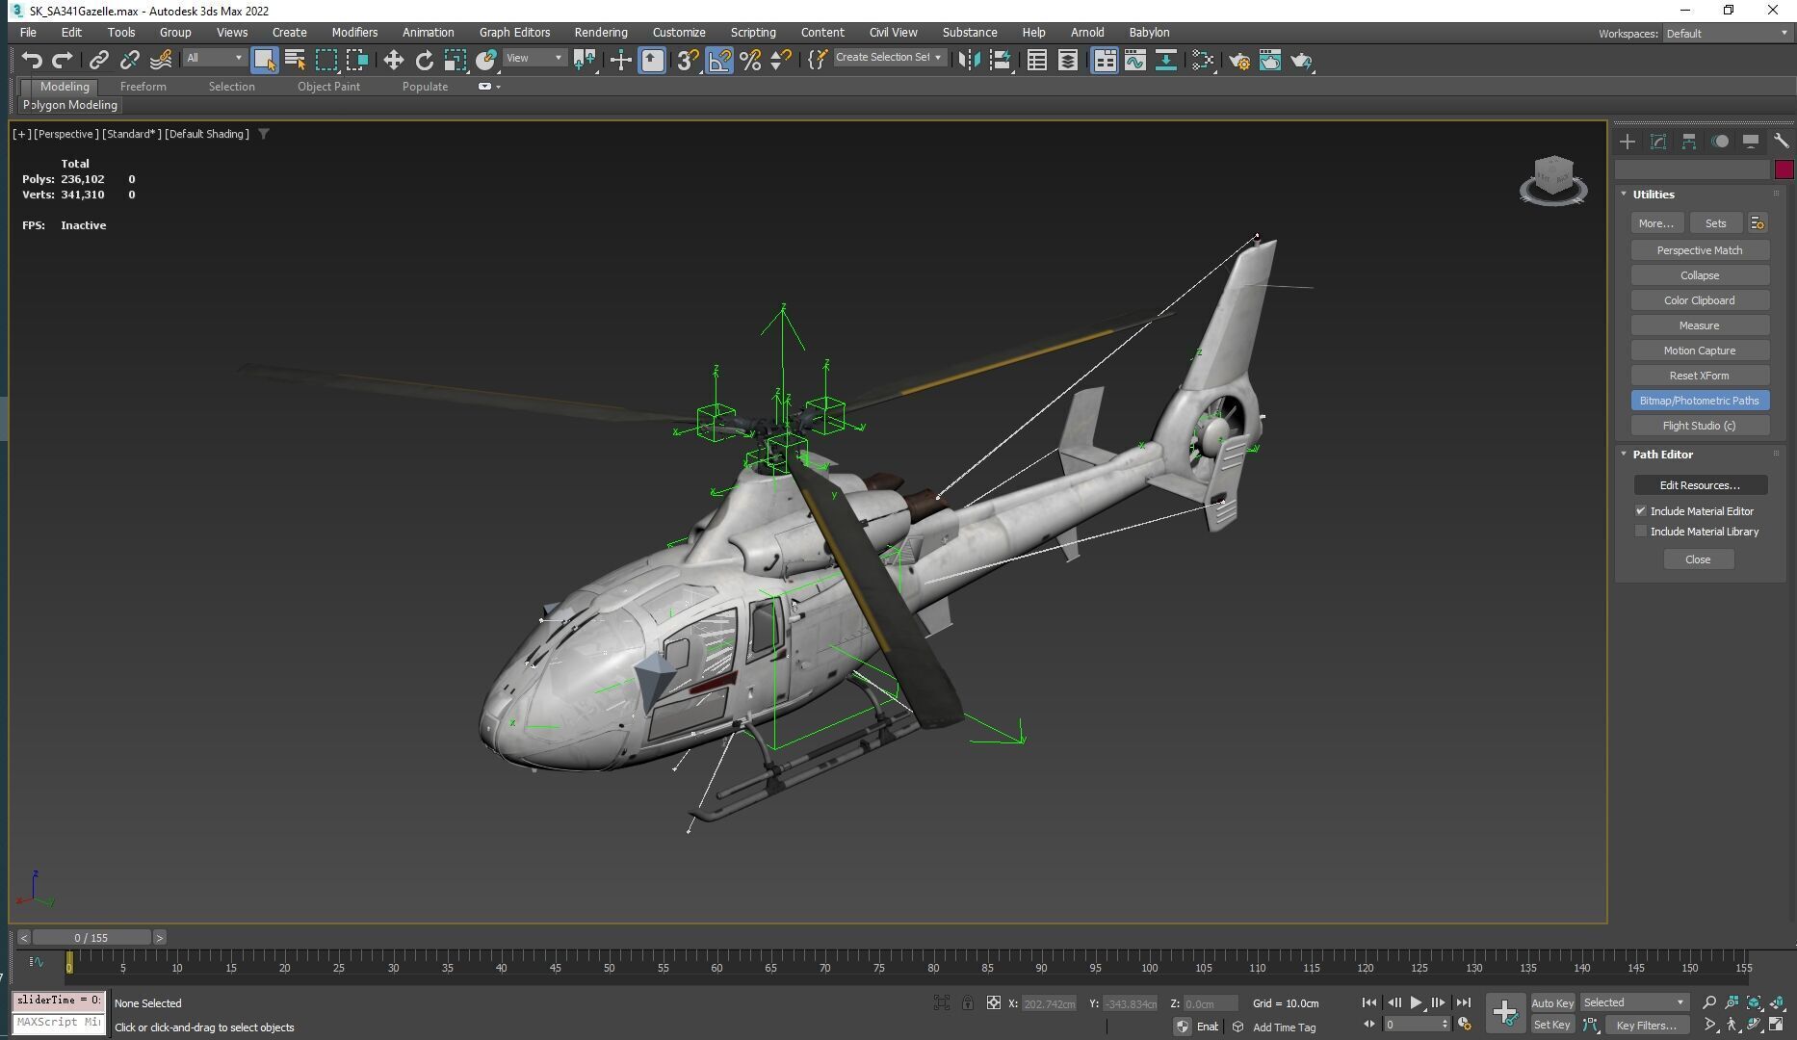
Task: Activate the Select Object tool
Action: click(264, 61)
